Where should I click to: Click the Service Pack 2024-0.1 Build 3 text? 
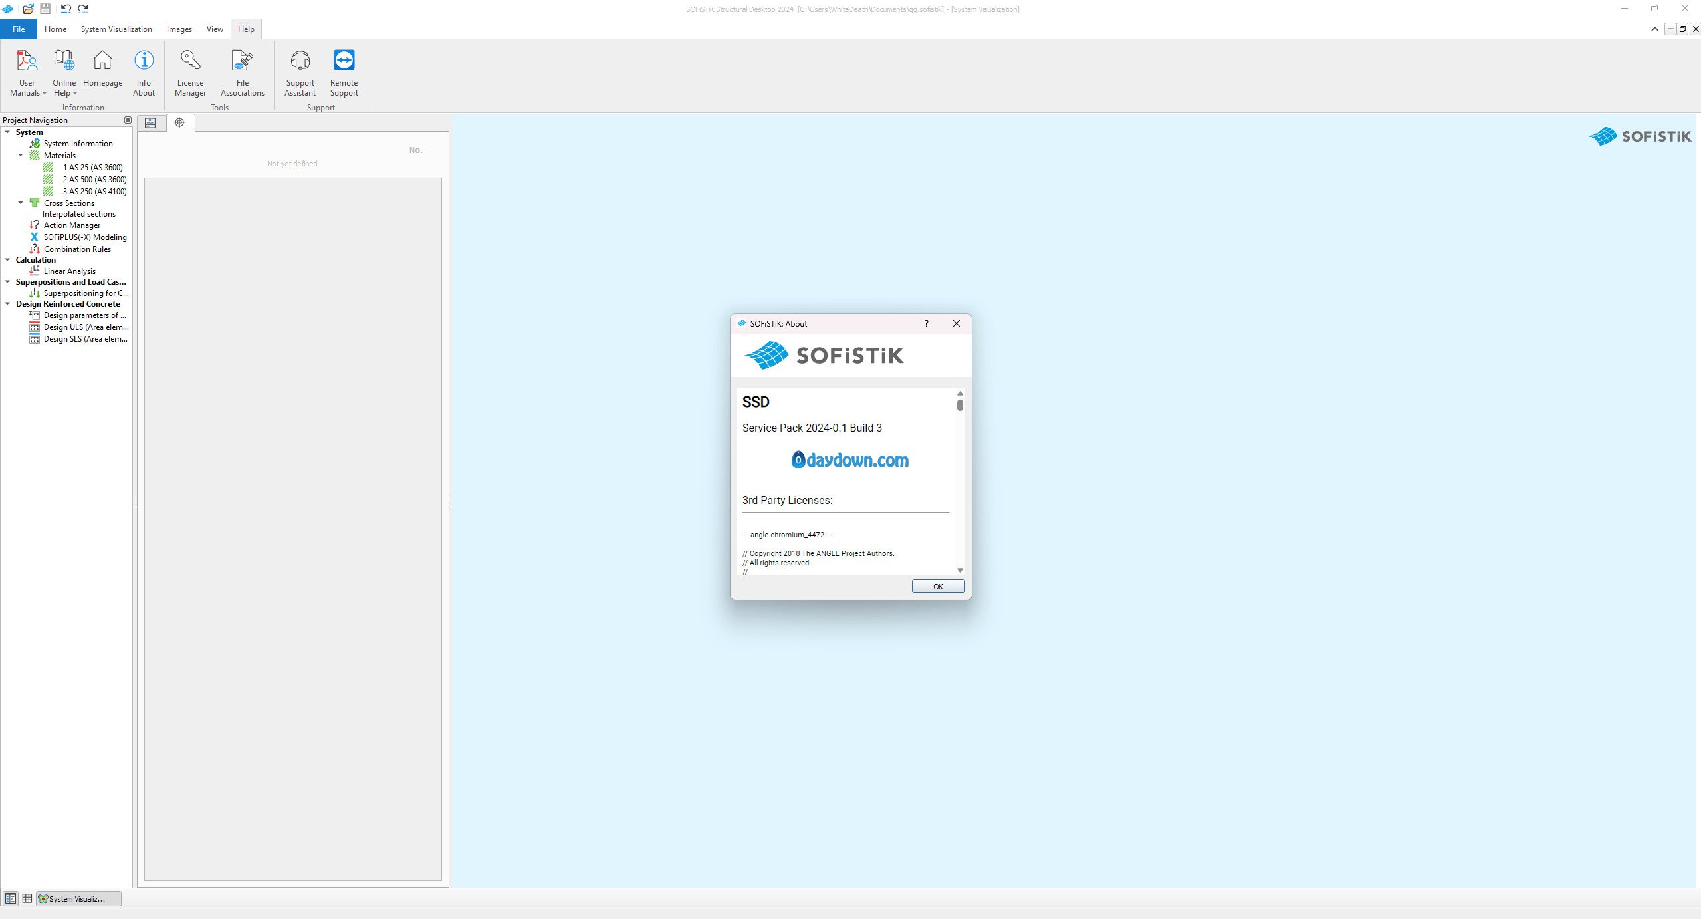[x=812, y=428]
